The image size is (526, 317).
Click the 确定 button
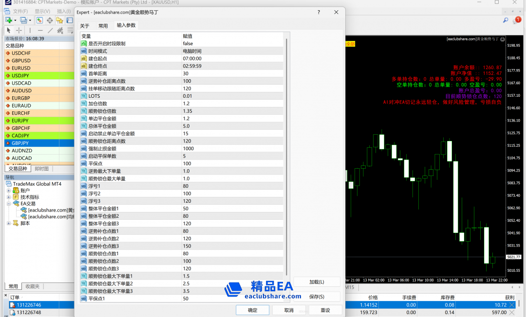click(x=252, y=310)
